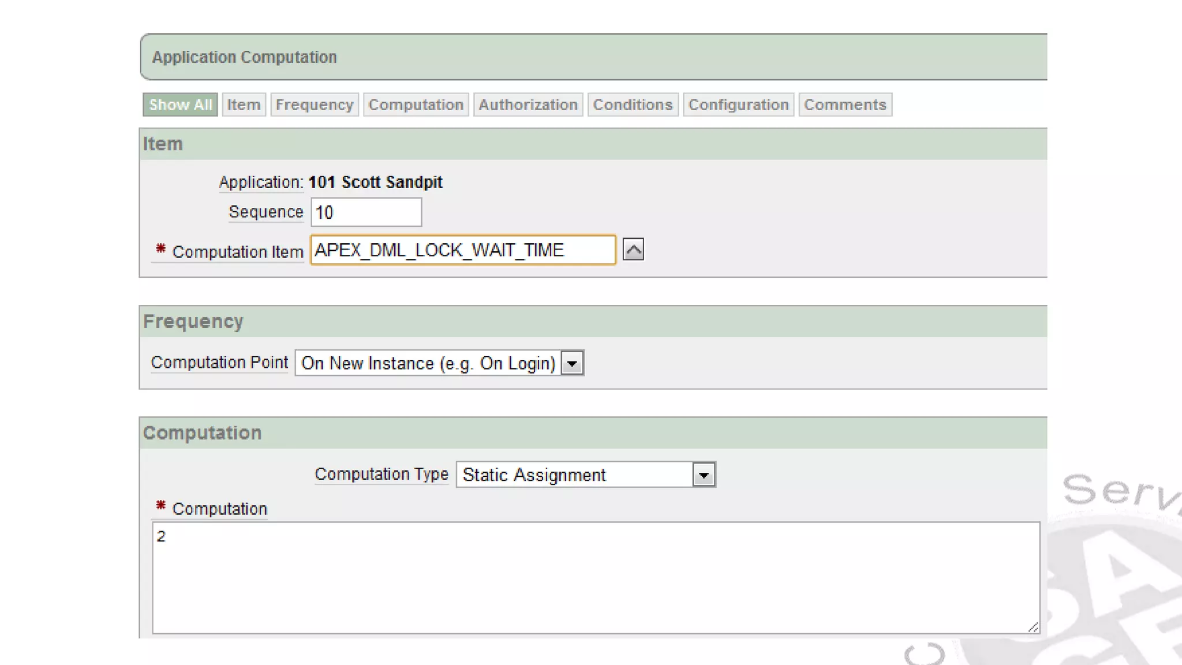Click the Computation Type help label
The width and height of the screenshot is (1182, 665).
coord(381,474)
